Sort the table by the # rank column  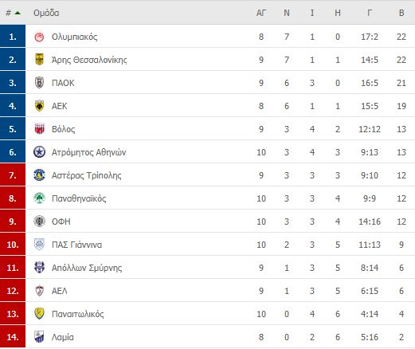tap(9, 13)
